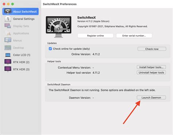Screen dimensions: 173x135
Task: Click the Display Sets icon
Action: pos(8,26)
